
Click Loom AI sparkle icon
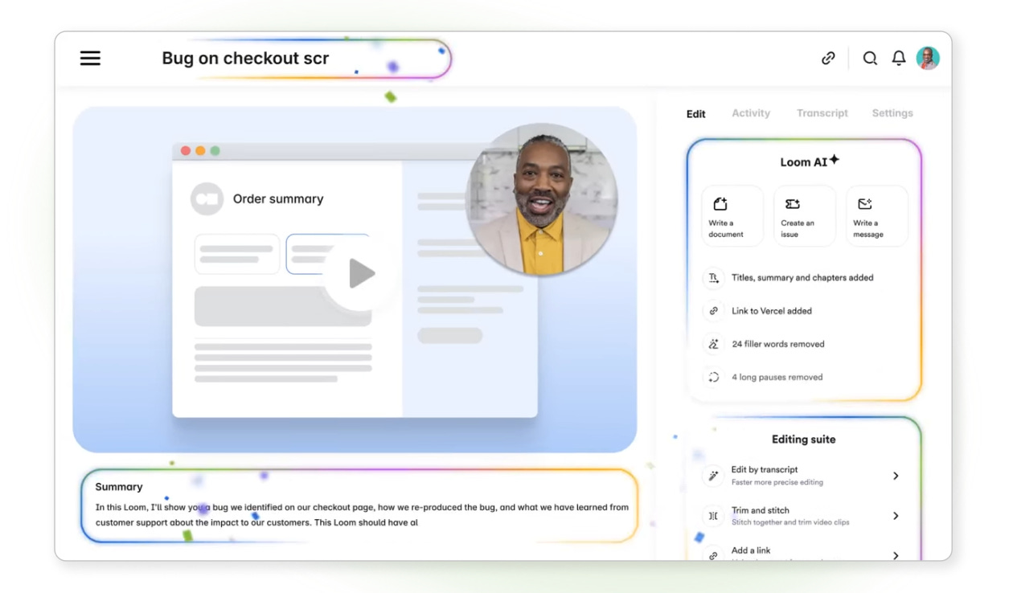835,159
